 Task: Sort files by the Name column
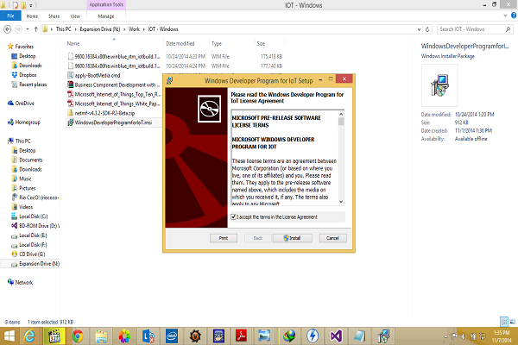tap(73, 44)
